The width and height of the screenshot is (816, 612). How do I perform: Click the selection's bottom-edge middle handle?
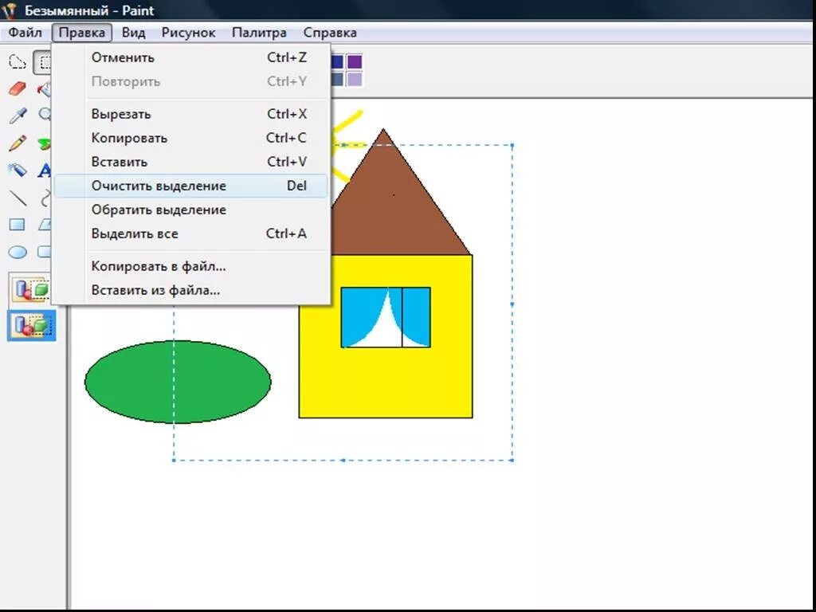pos(343,460)
